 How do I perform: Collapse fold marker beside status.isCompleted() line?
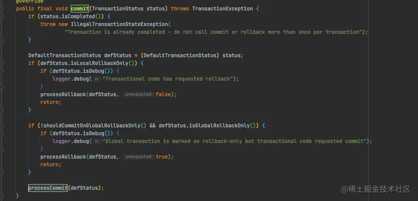pyautogui.click(x=2, y=16)
